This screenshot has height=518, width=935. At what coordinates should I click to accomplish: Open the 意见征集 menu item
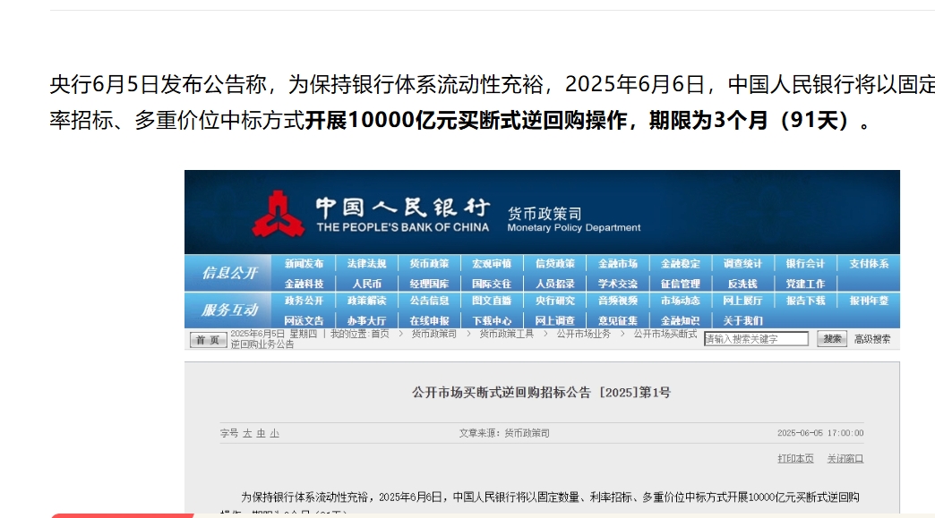(x=618, y=321)
